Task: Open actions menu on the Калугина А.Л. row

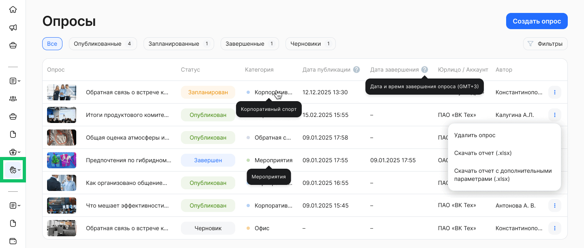Action: coord(554,115)
